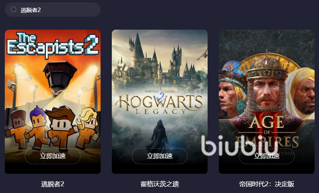
Task: Click the guard tower on the Escapists cover
Action: [x=60, y=76]
